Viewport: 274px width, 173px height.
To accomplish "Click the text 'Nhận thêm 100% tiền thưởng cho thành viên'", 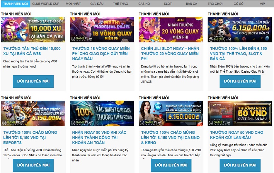I will [x=240, y=67].
